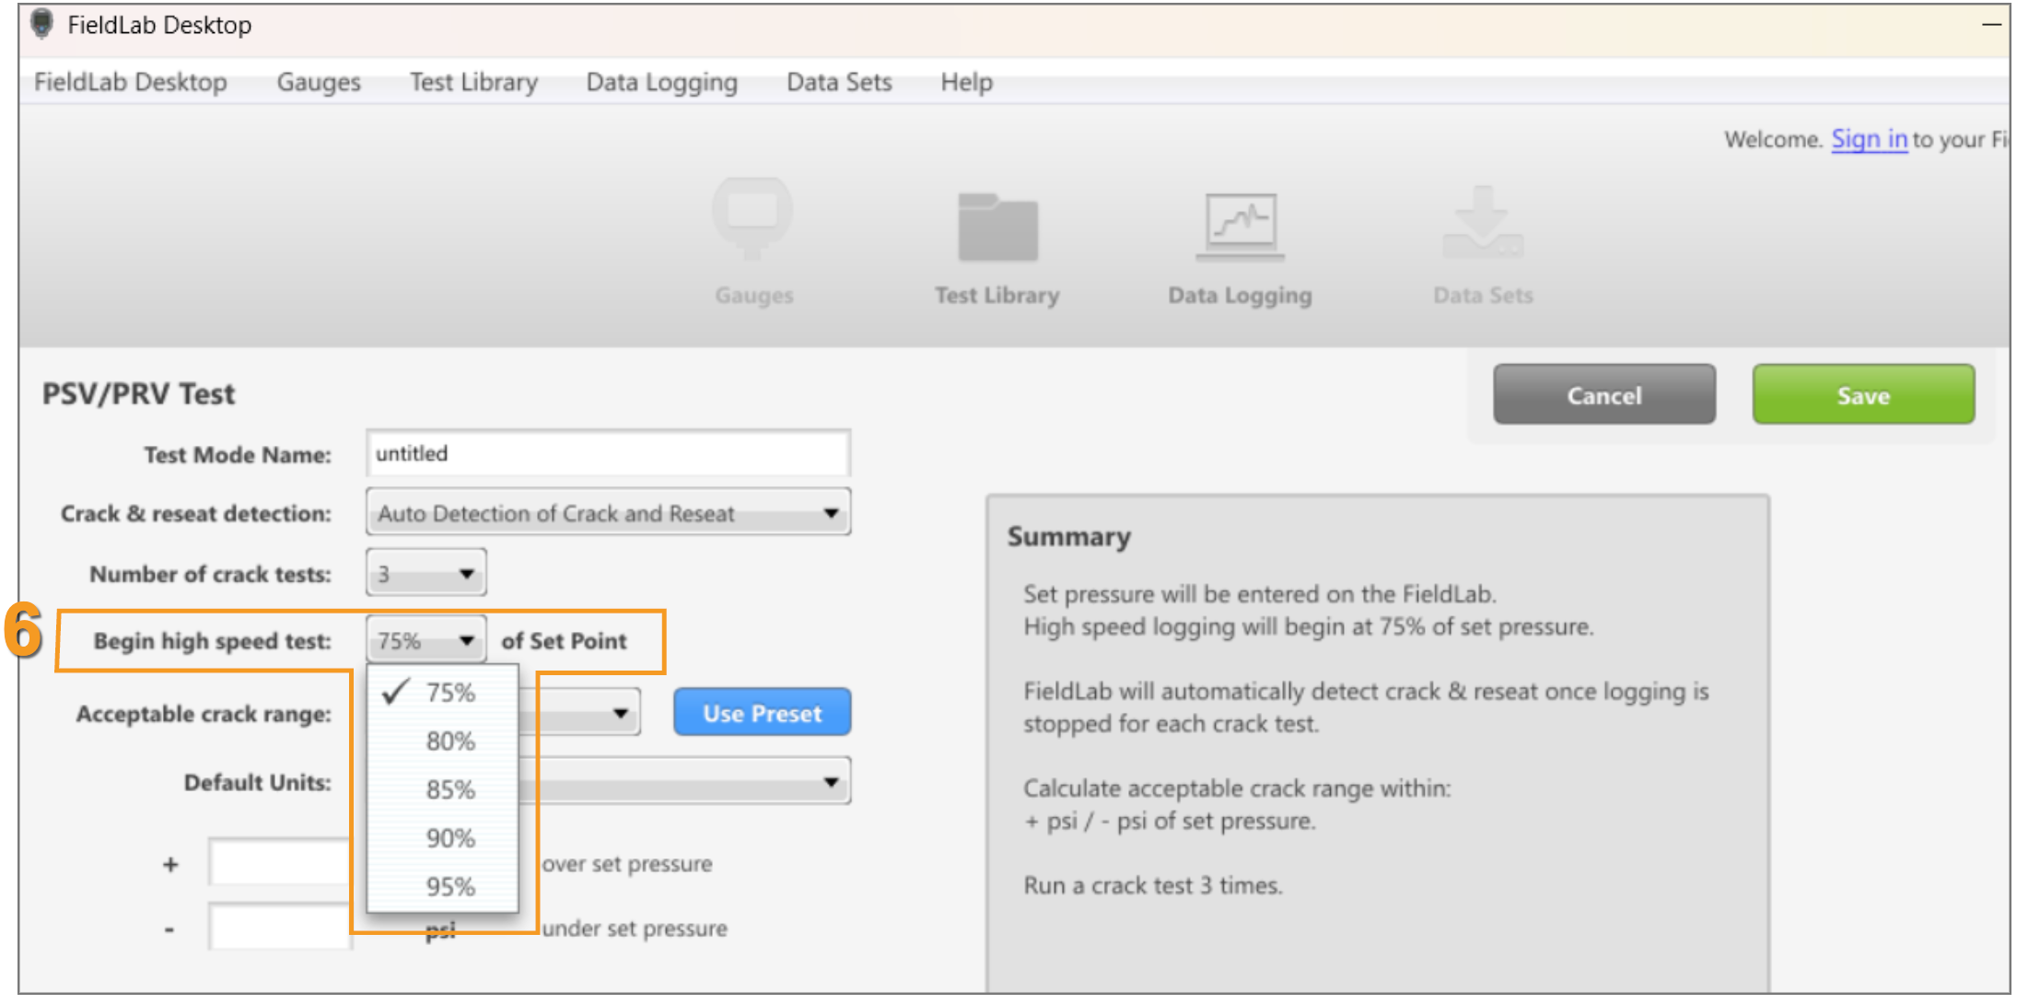Click the Sign in link
This screenshot has width=2017, height=1004.
point(1869,139)
